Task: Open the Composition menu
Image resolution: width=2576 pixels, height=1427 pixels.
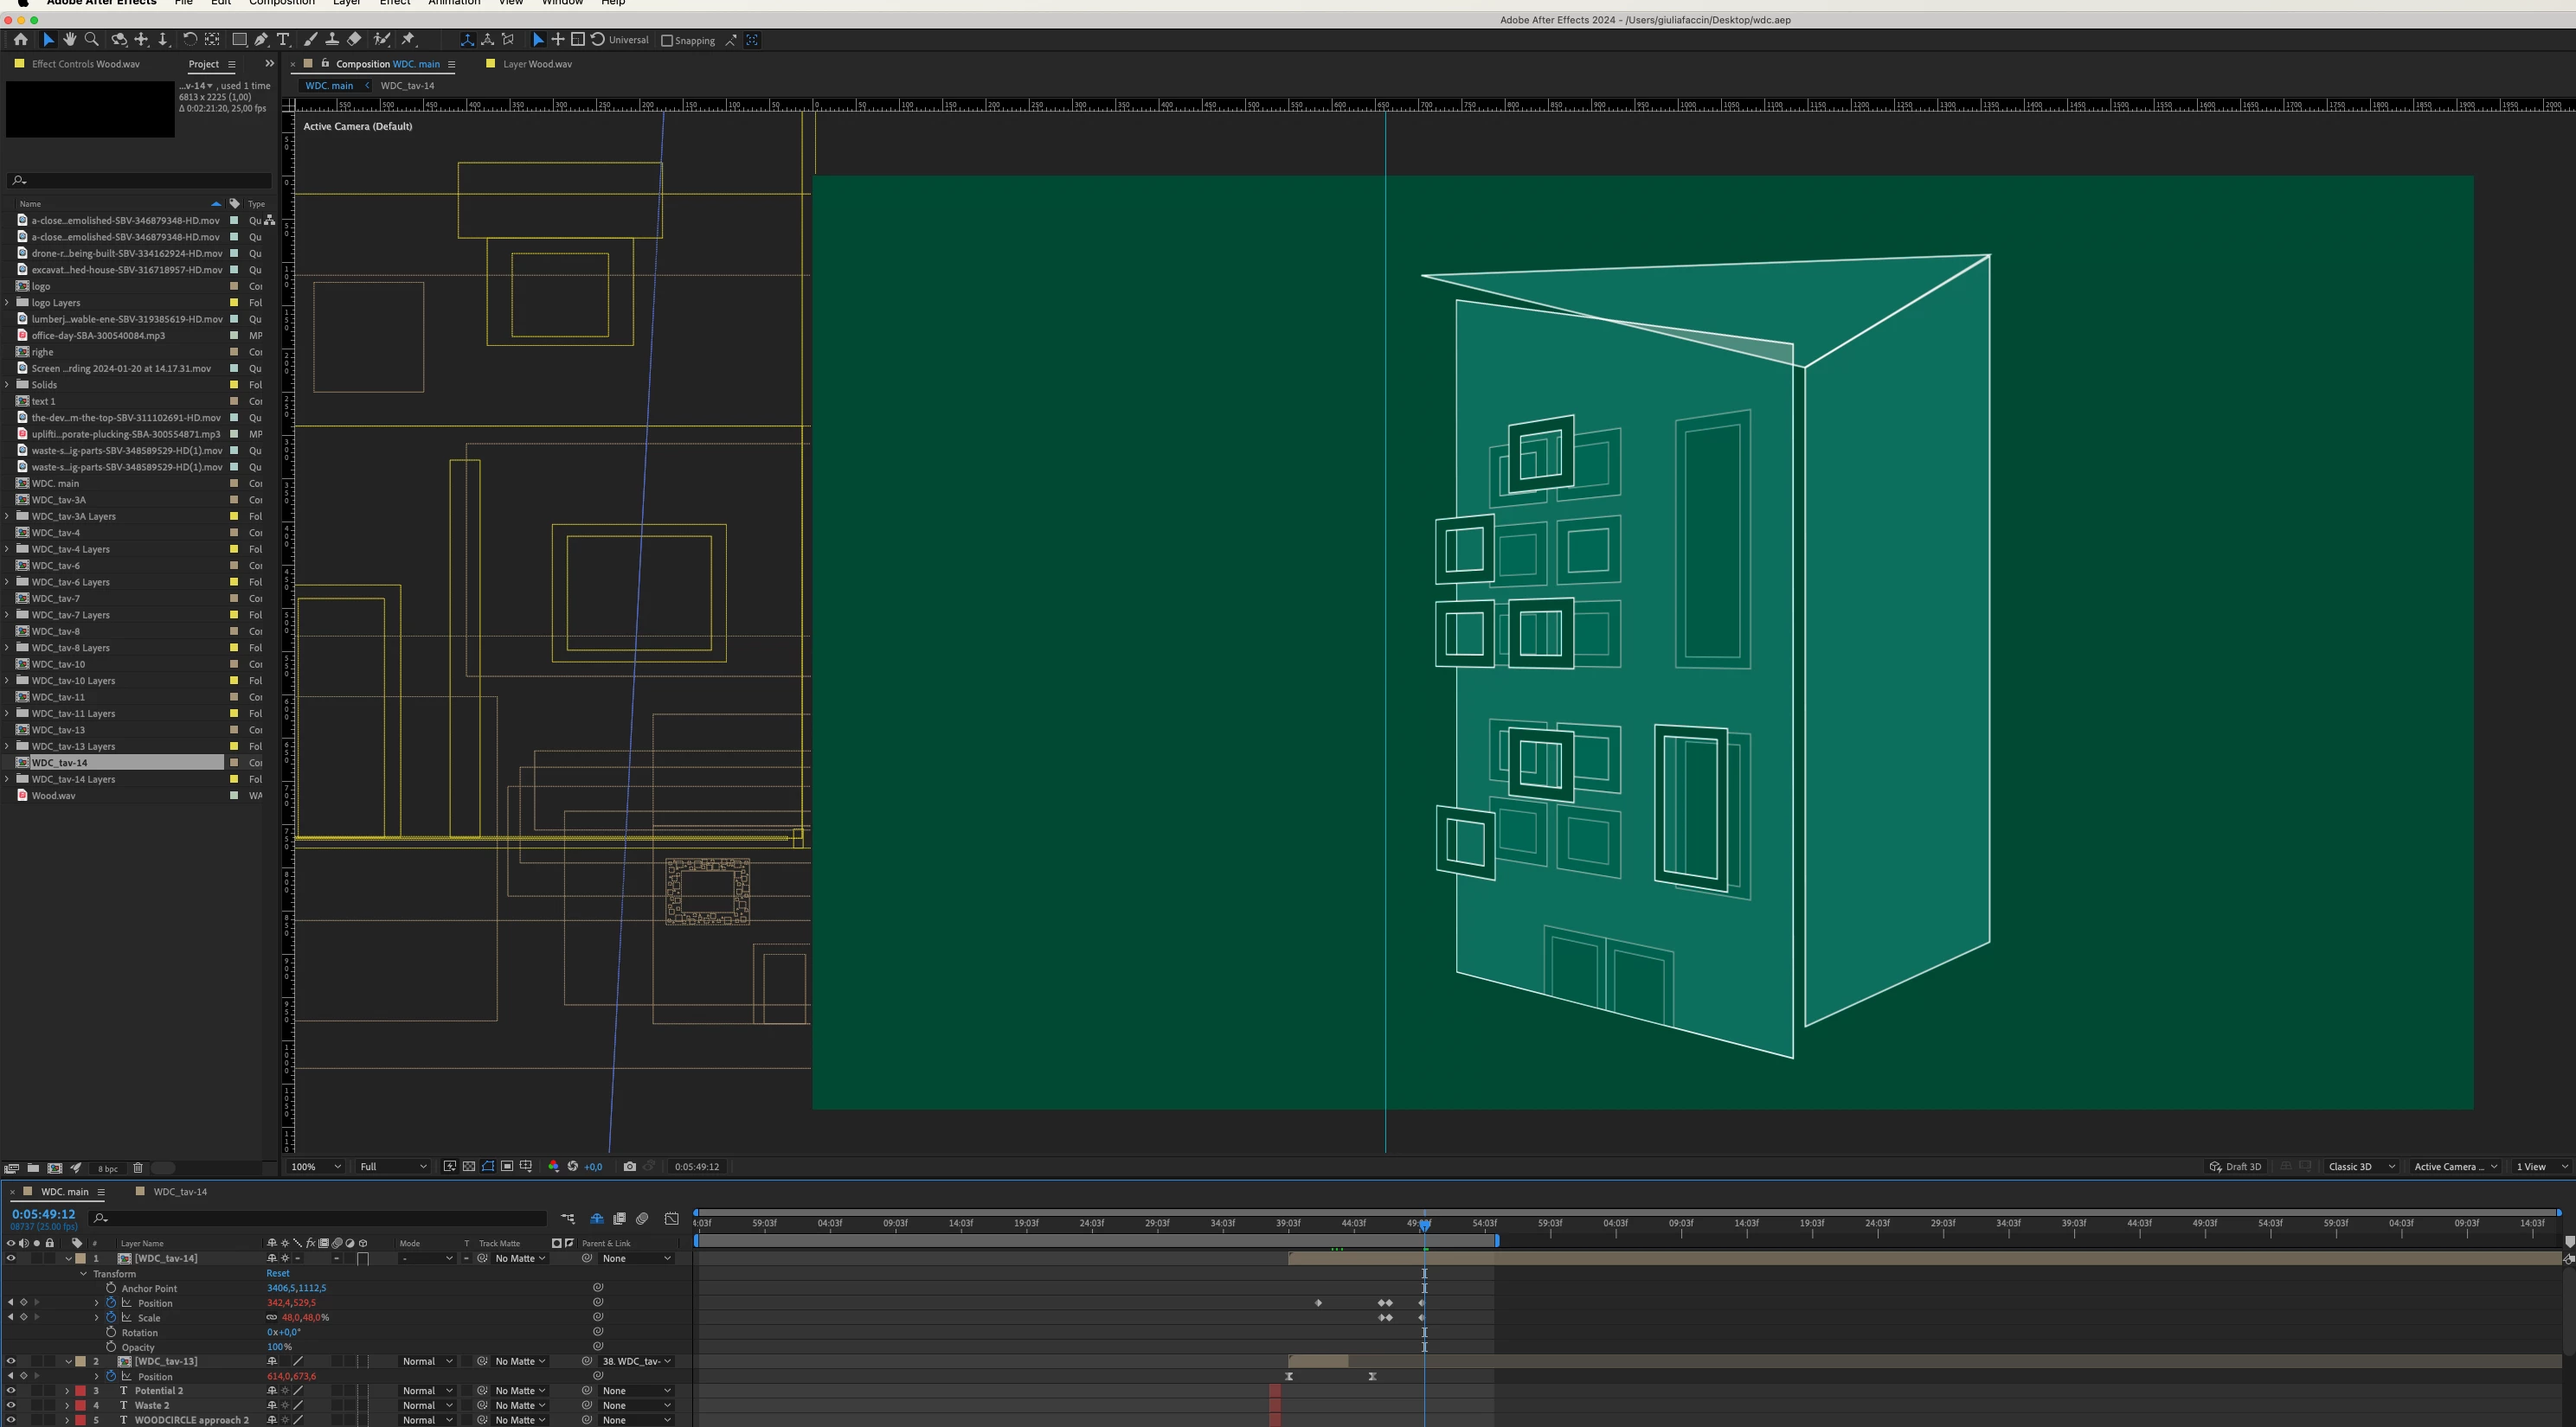Action: tap(281, 3)
